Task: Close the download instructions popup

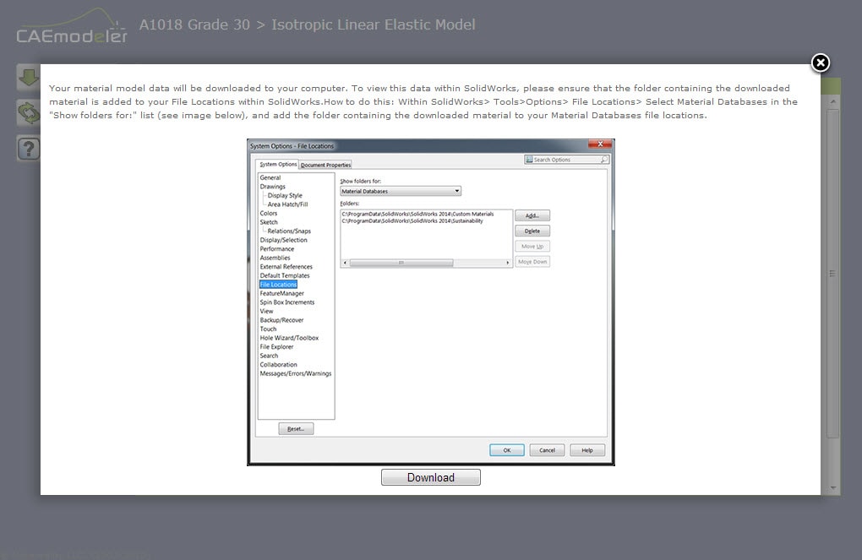Action: (821, 63)
